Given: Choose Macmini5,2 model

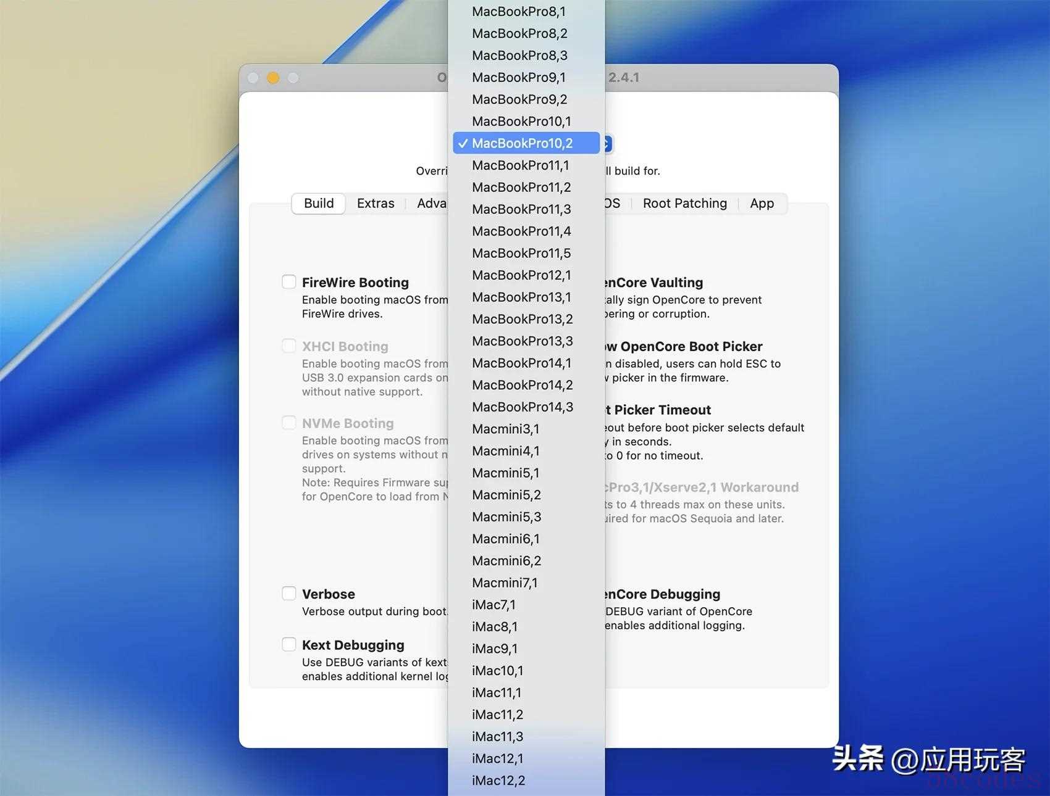Looking at the screenshot, I should point(526,495).
